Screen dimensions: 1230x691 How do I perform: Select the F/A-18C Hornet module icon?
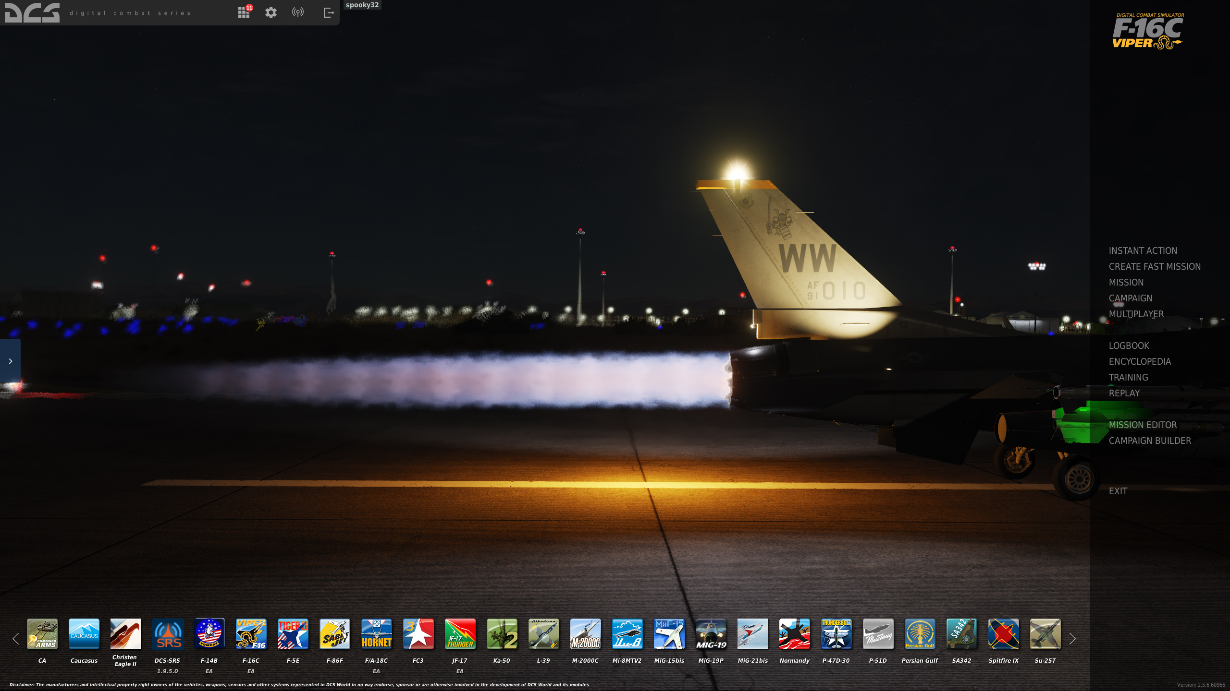376,633
